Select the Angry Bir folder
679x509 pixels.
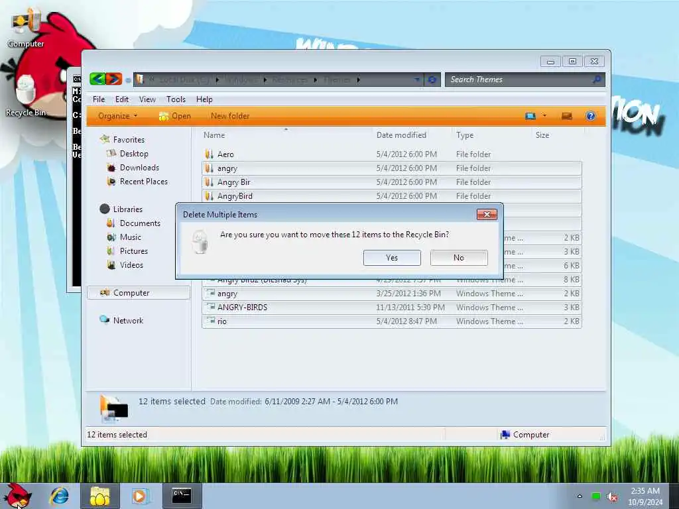point(391,182)
